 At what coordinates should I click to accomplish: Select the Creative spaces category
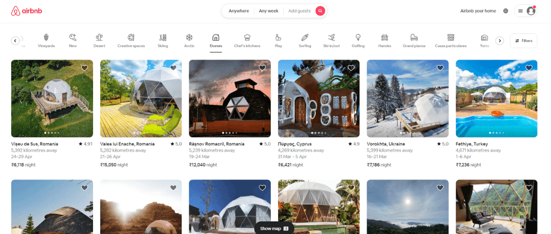point(131,41)
